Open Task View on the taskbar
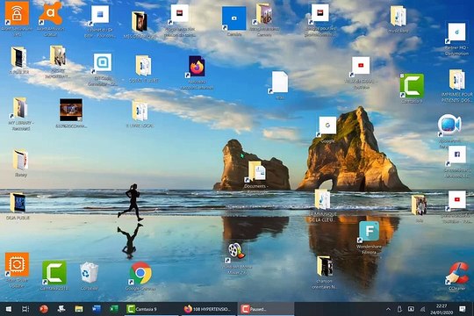474x316 pixels. click(25, 309)
